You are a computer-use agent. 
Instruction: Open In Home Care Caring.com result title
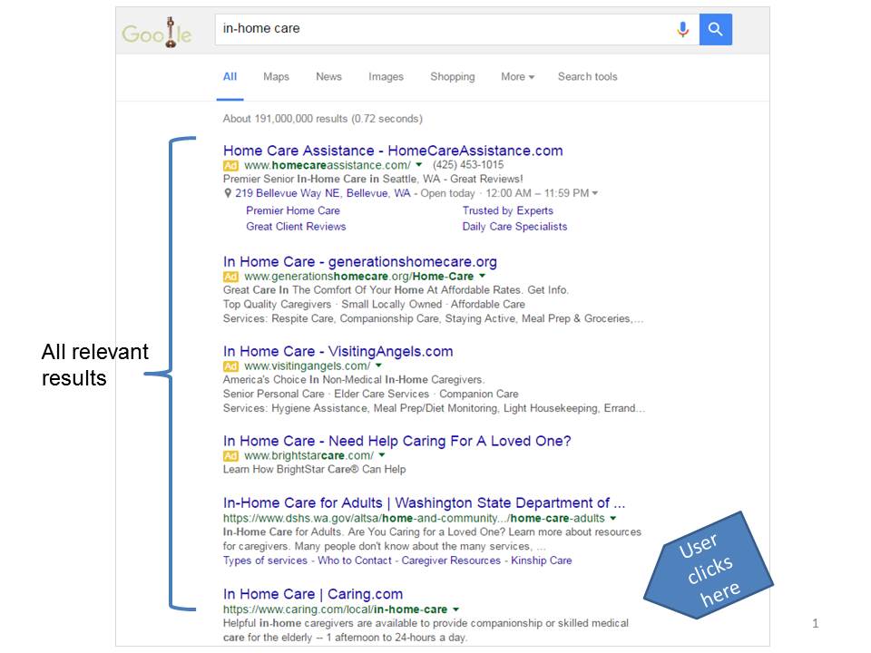coord(313,594)
